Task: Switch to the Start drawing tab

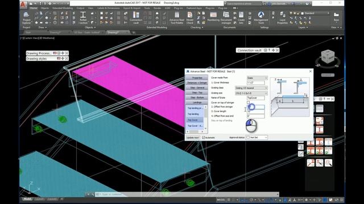Action: (28, 33)
